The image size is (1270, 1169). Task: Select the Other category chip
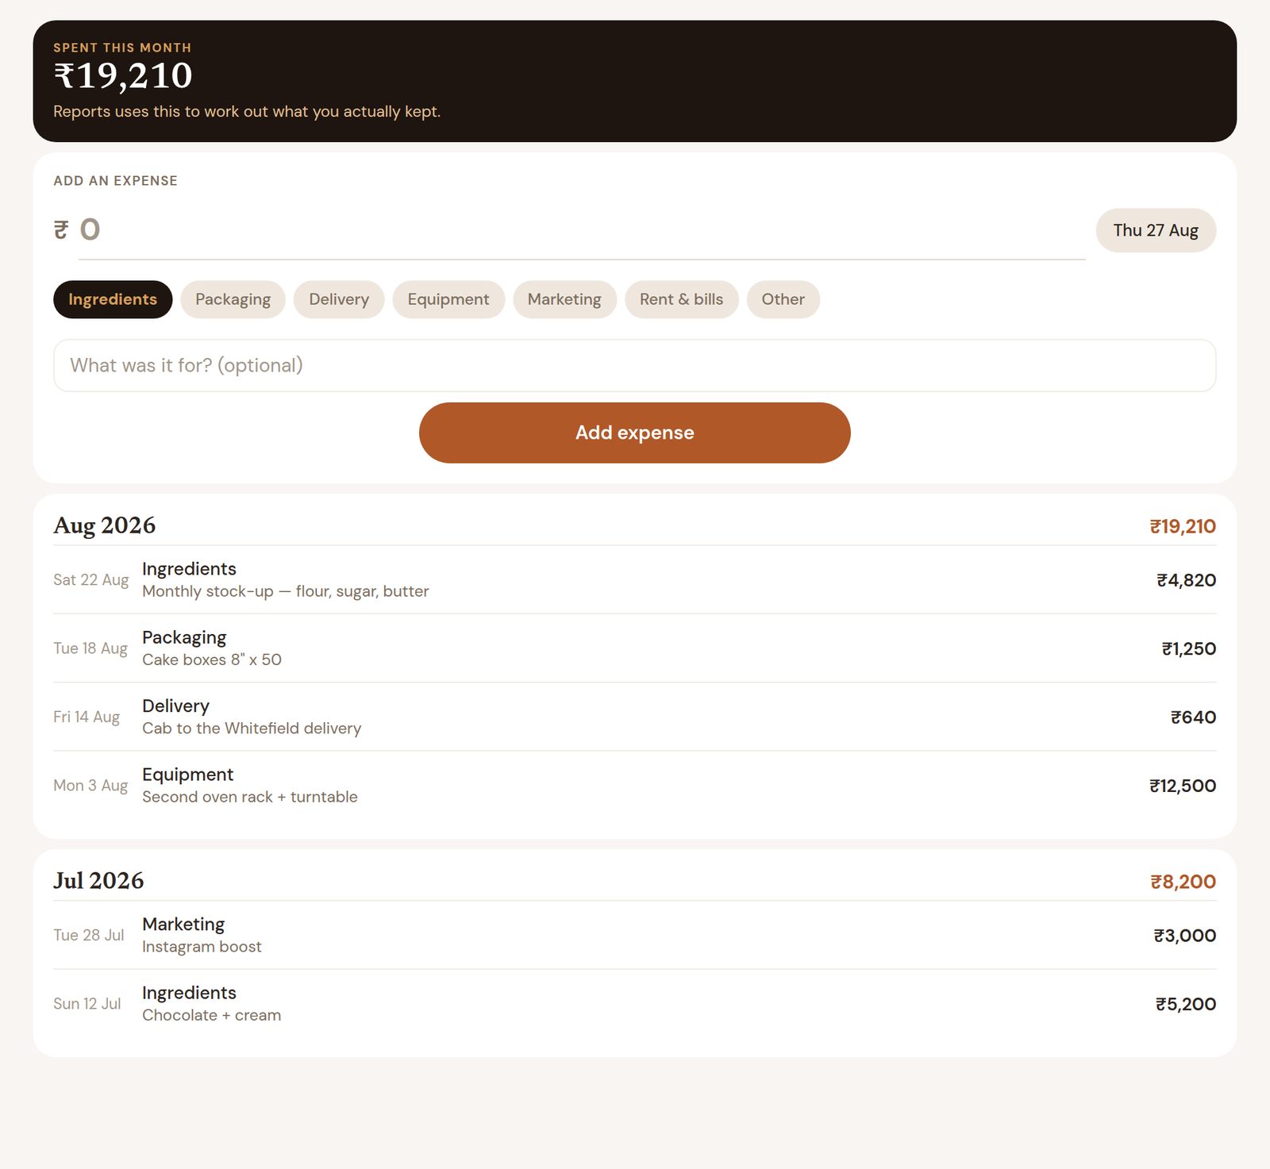(783, 299)
